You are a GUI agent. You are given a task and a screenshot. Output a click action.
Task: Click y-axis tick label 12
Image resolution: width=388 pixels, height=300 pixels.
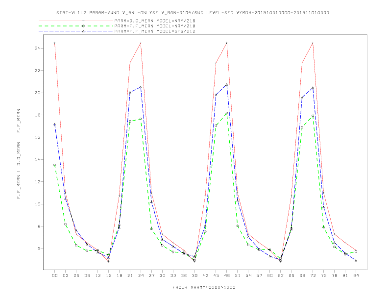37,182
